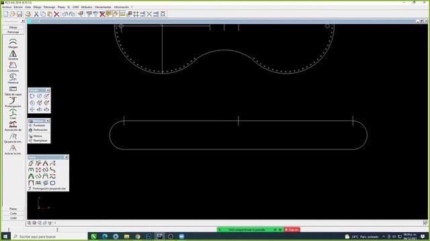Open the Edición menu

[x=18, y=7]
